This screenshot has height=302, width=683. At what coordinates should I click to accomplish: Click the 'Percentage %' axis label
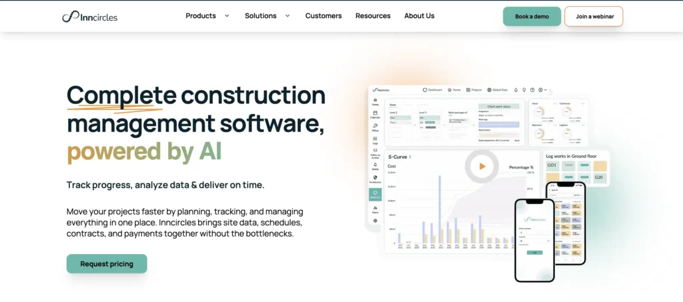pos(522,167)
